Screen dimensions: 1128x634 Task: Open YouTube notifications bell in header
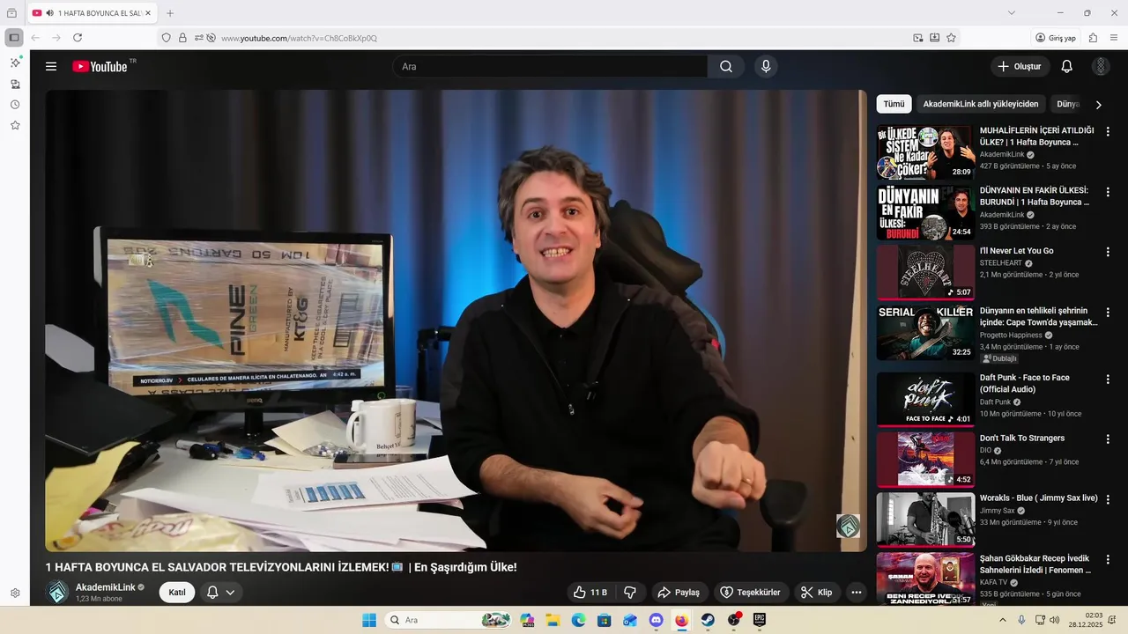[1066, 66]
